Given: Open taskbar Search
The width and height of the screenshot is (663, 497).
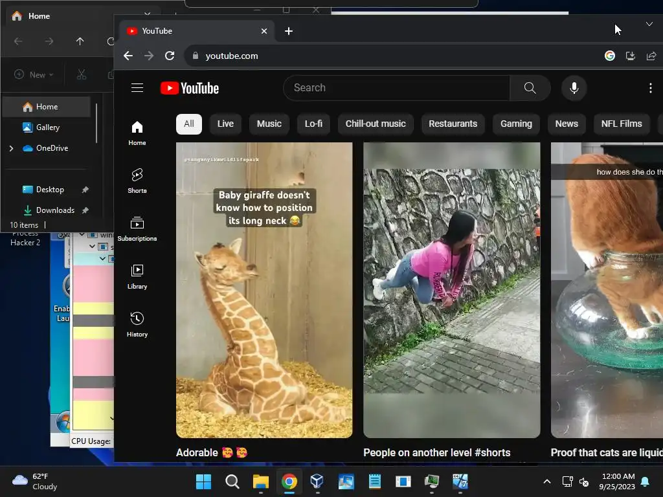Looking at the screenshot, I should coord(232,481).
